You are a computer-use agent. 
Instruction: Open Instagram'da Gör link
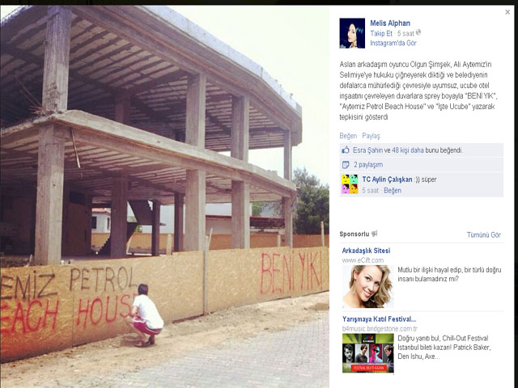[393, 43]
